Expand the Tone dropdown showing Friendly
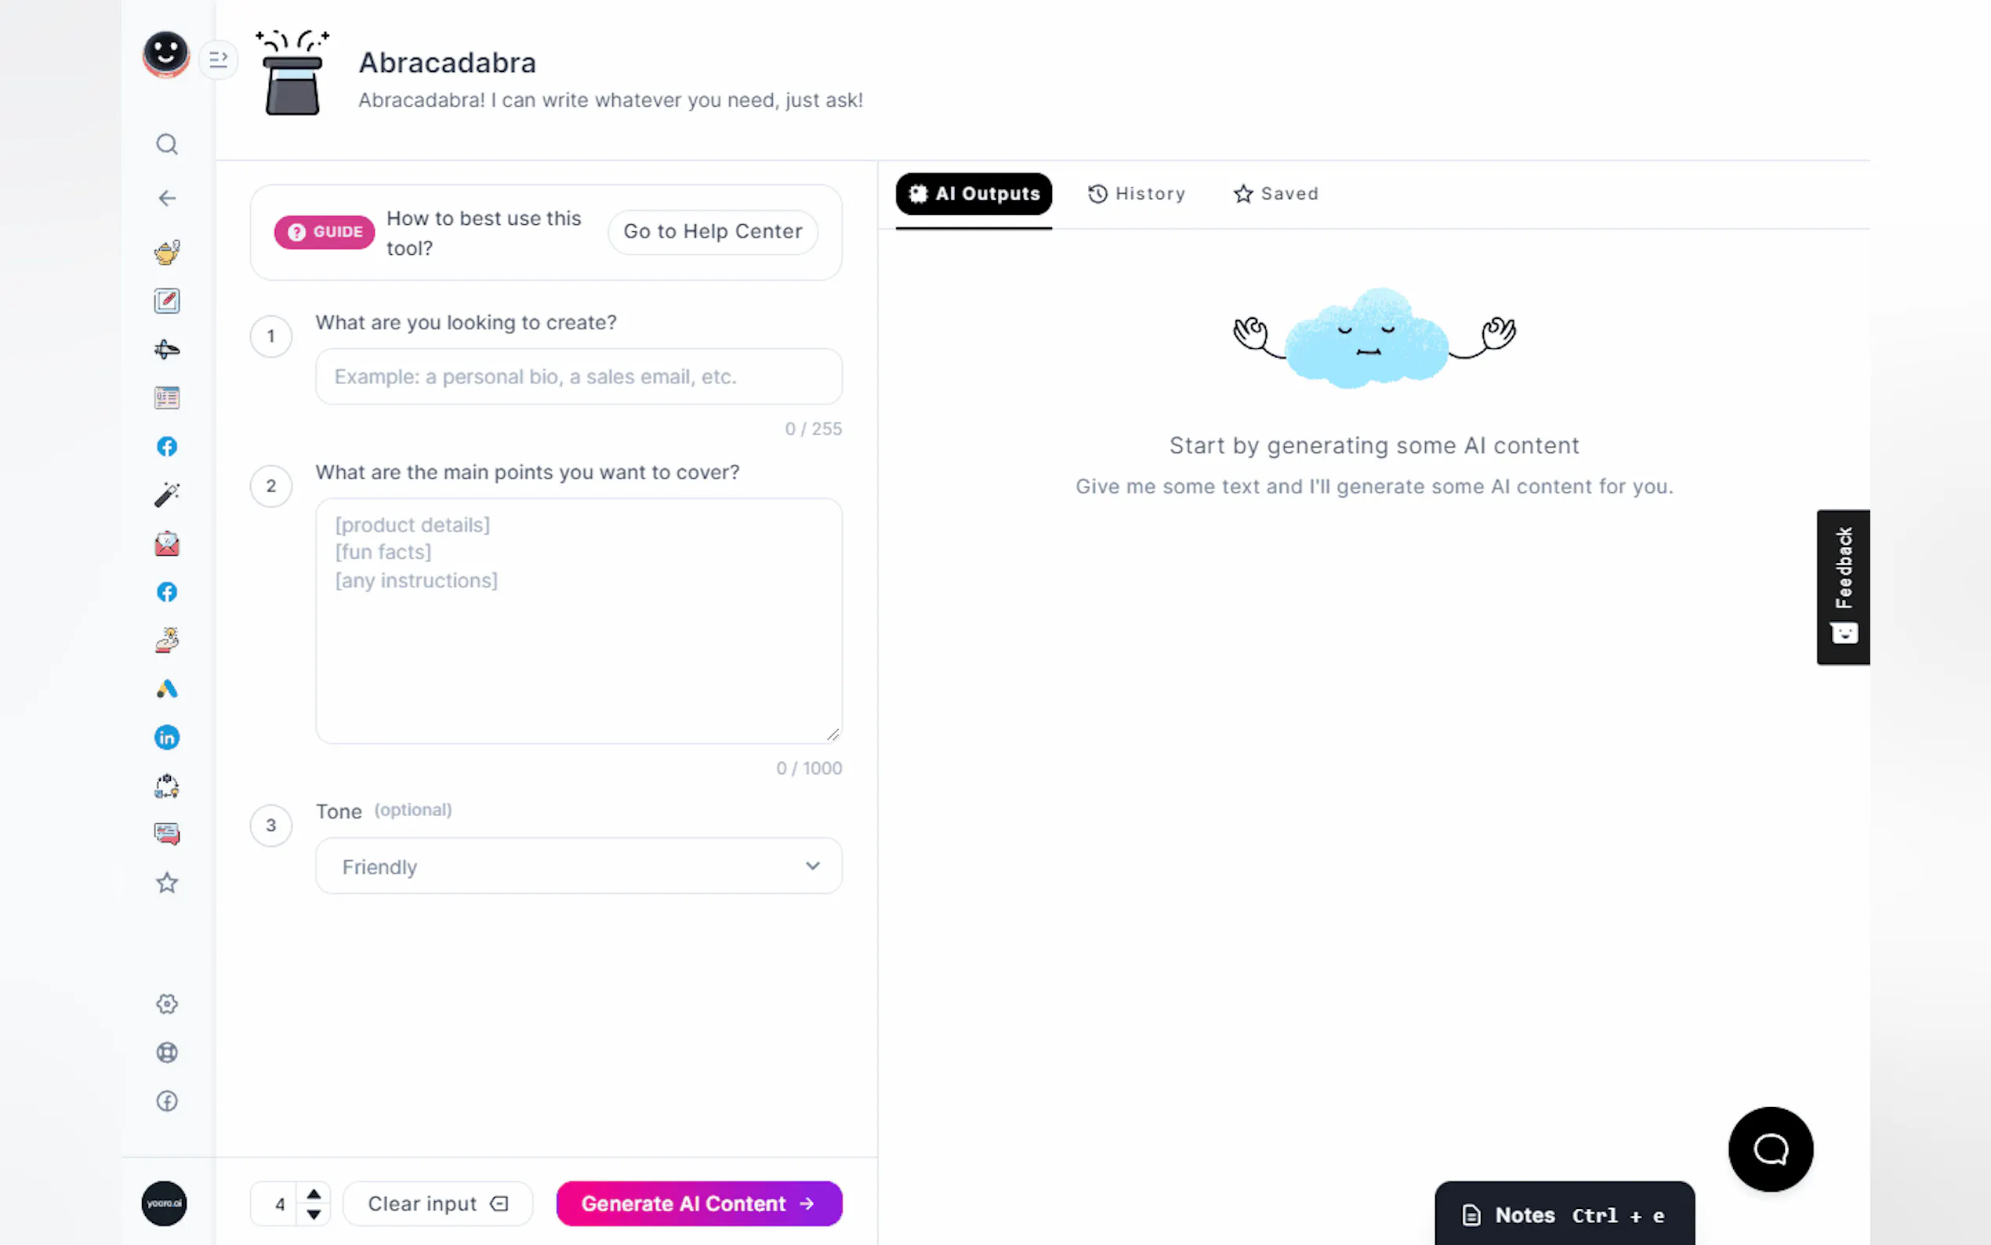The image size is (1991, 1245). point(578,866)
